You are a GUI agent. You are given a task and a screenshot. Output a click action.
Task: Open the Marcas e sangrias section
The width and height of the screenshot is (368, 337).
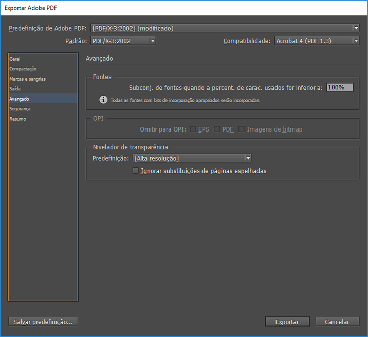tap(27, 79)
